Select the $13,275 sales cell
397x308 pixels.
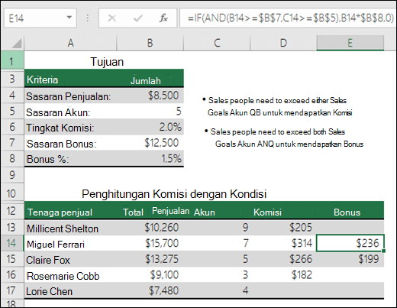point(150,259)
